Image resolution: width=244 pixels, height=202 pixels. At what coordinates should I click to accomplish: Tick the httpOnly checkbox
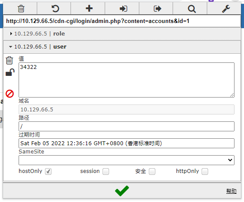coord(205,172)
